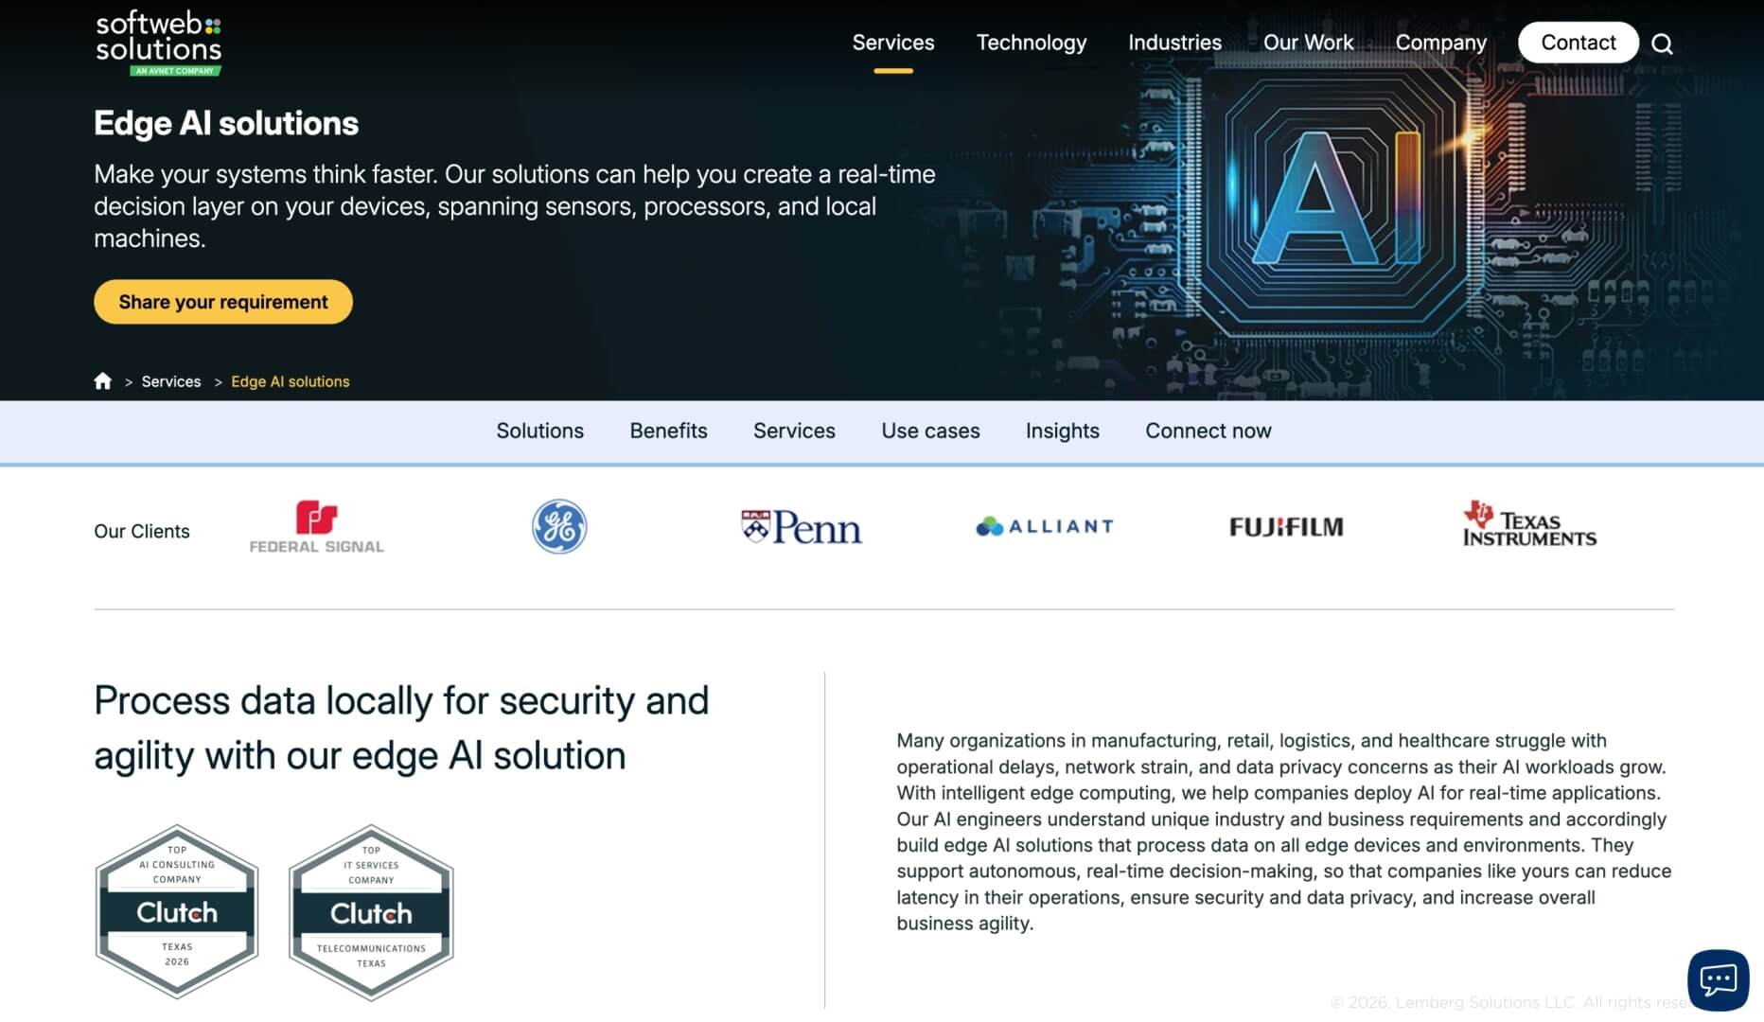The width and height of the screenshot is (1764, 1022).
Task: Open the live chat widget
Action: pos(1717,979)
